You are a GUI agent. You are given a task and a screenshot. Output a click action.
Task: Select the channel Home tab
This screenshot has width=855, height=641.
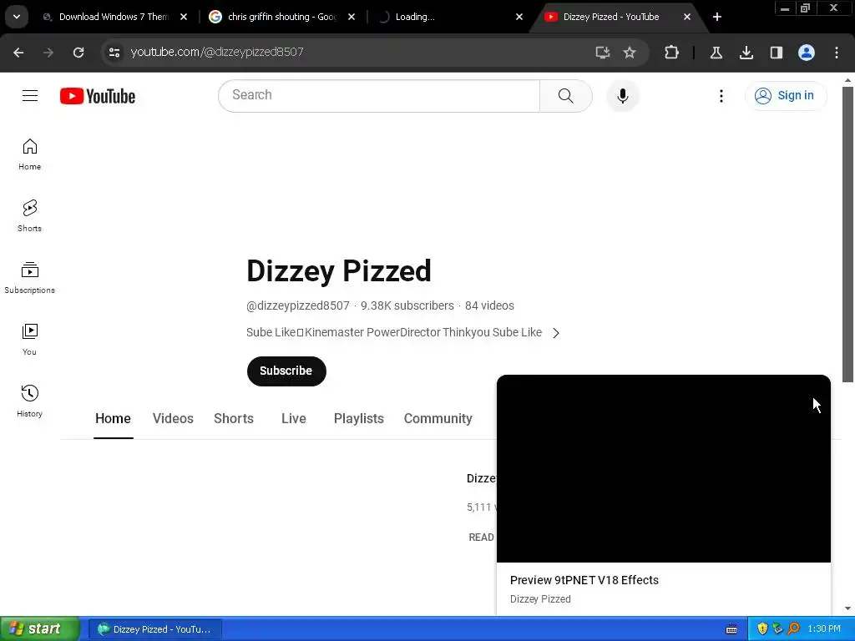pyautogui.click(x=113, y=419)
